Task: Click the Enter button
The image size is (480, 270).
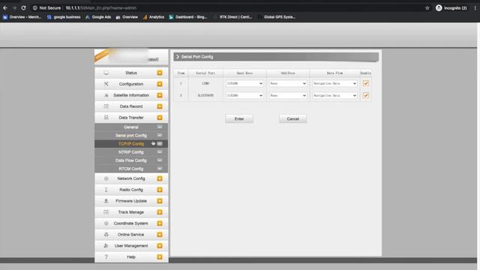Action: [x=239, y=118]
